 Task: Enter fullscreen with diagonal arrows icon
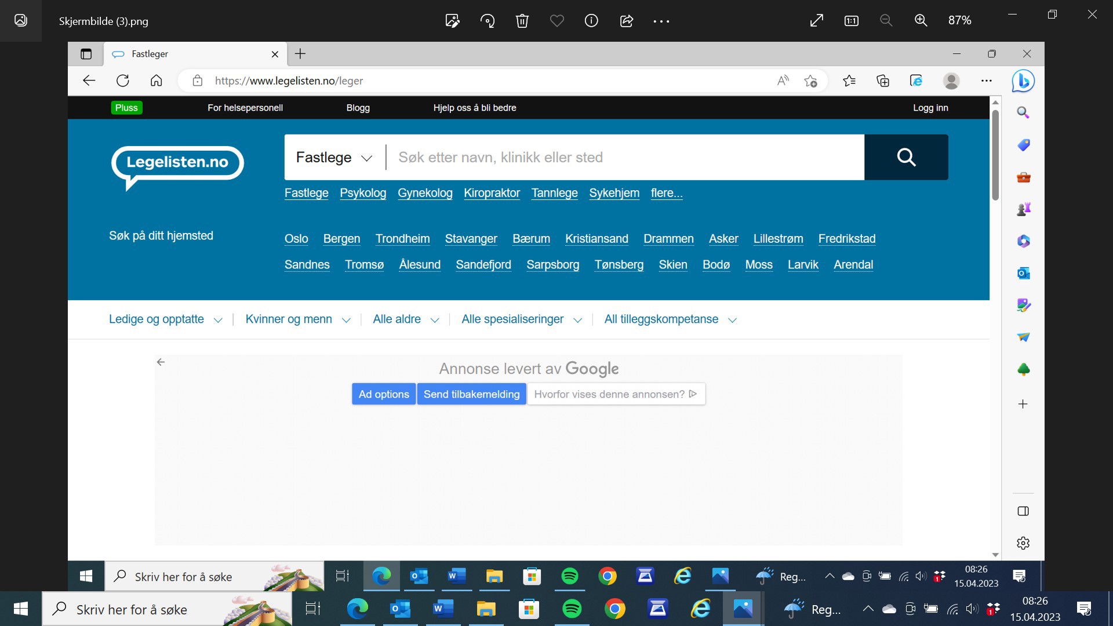click(816, 21)
